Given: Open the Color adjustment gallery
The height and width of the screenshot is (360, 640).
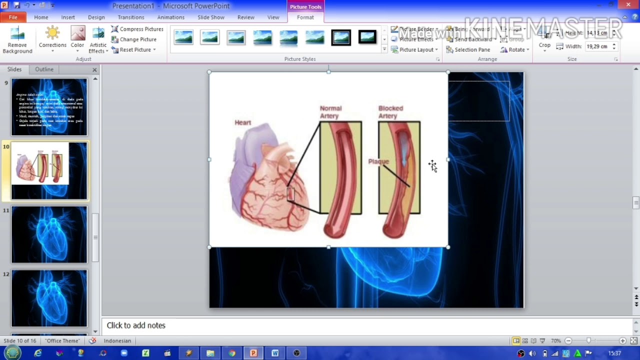Looking at the screenshot, I should [77, 40].
